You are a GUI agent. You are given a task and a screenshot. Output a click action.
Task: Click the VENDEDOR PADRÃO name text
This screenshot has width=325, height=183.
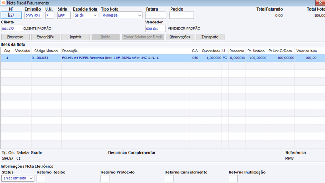tap(184, 29)
